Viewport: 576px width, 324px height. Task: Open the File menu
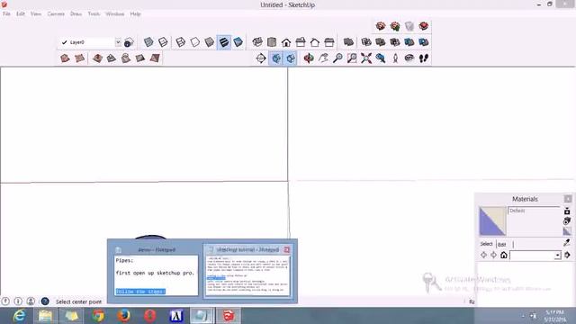[x=6, y=13]
